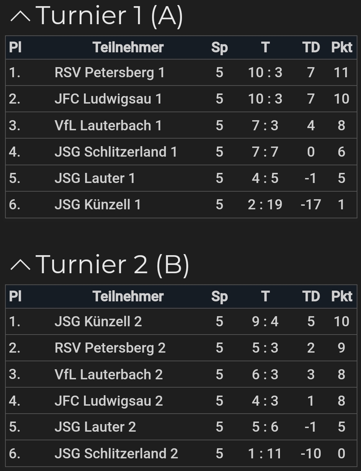Click JSG Künzell 1 in last place
Screen dimensions: 361x471
tap(181, 205)
